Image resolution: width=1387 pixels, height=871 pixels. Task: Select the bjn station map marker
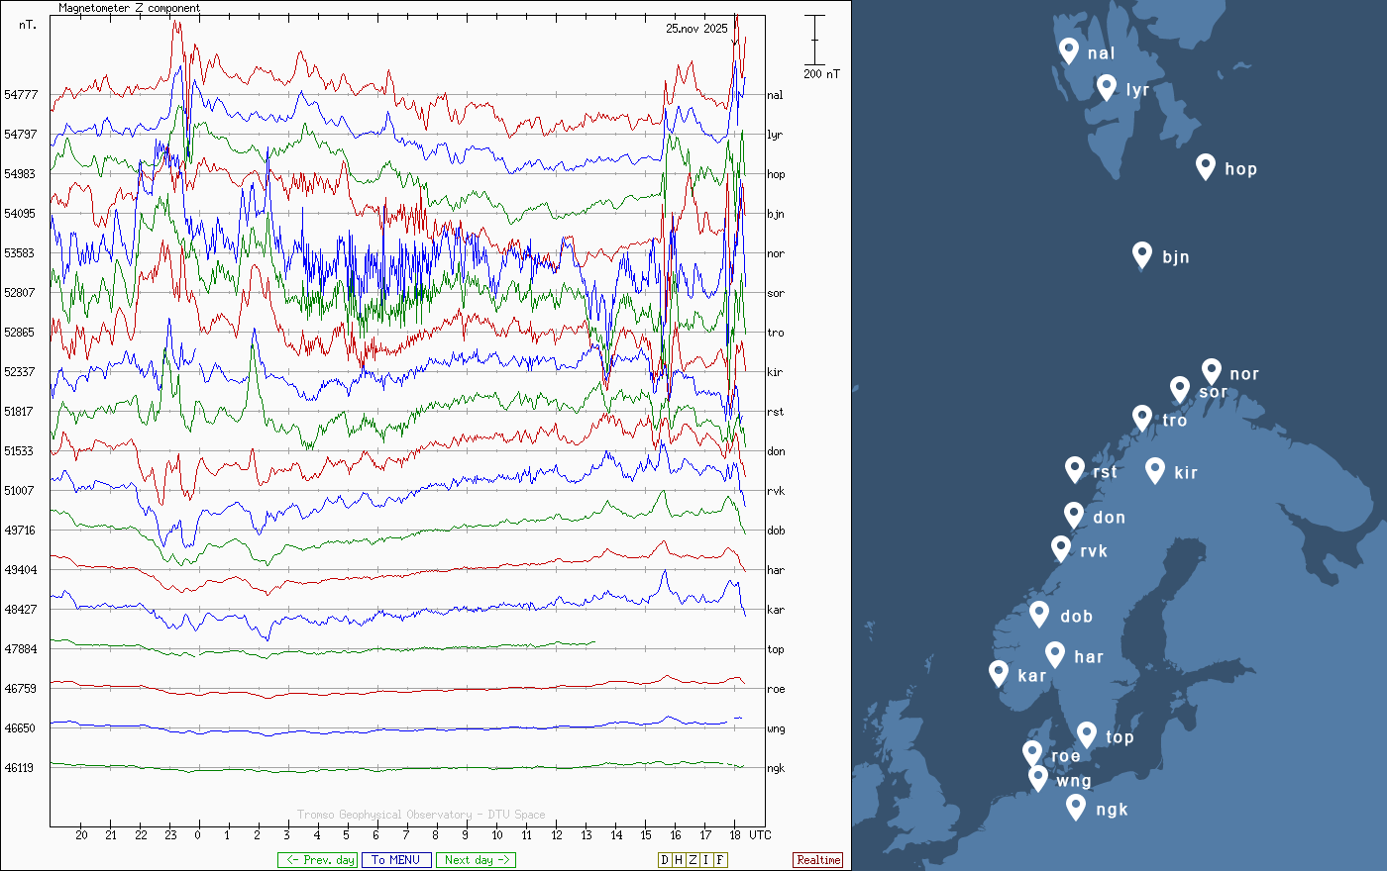pyautogui.click(x=1142, y=255)
